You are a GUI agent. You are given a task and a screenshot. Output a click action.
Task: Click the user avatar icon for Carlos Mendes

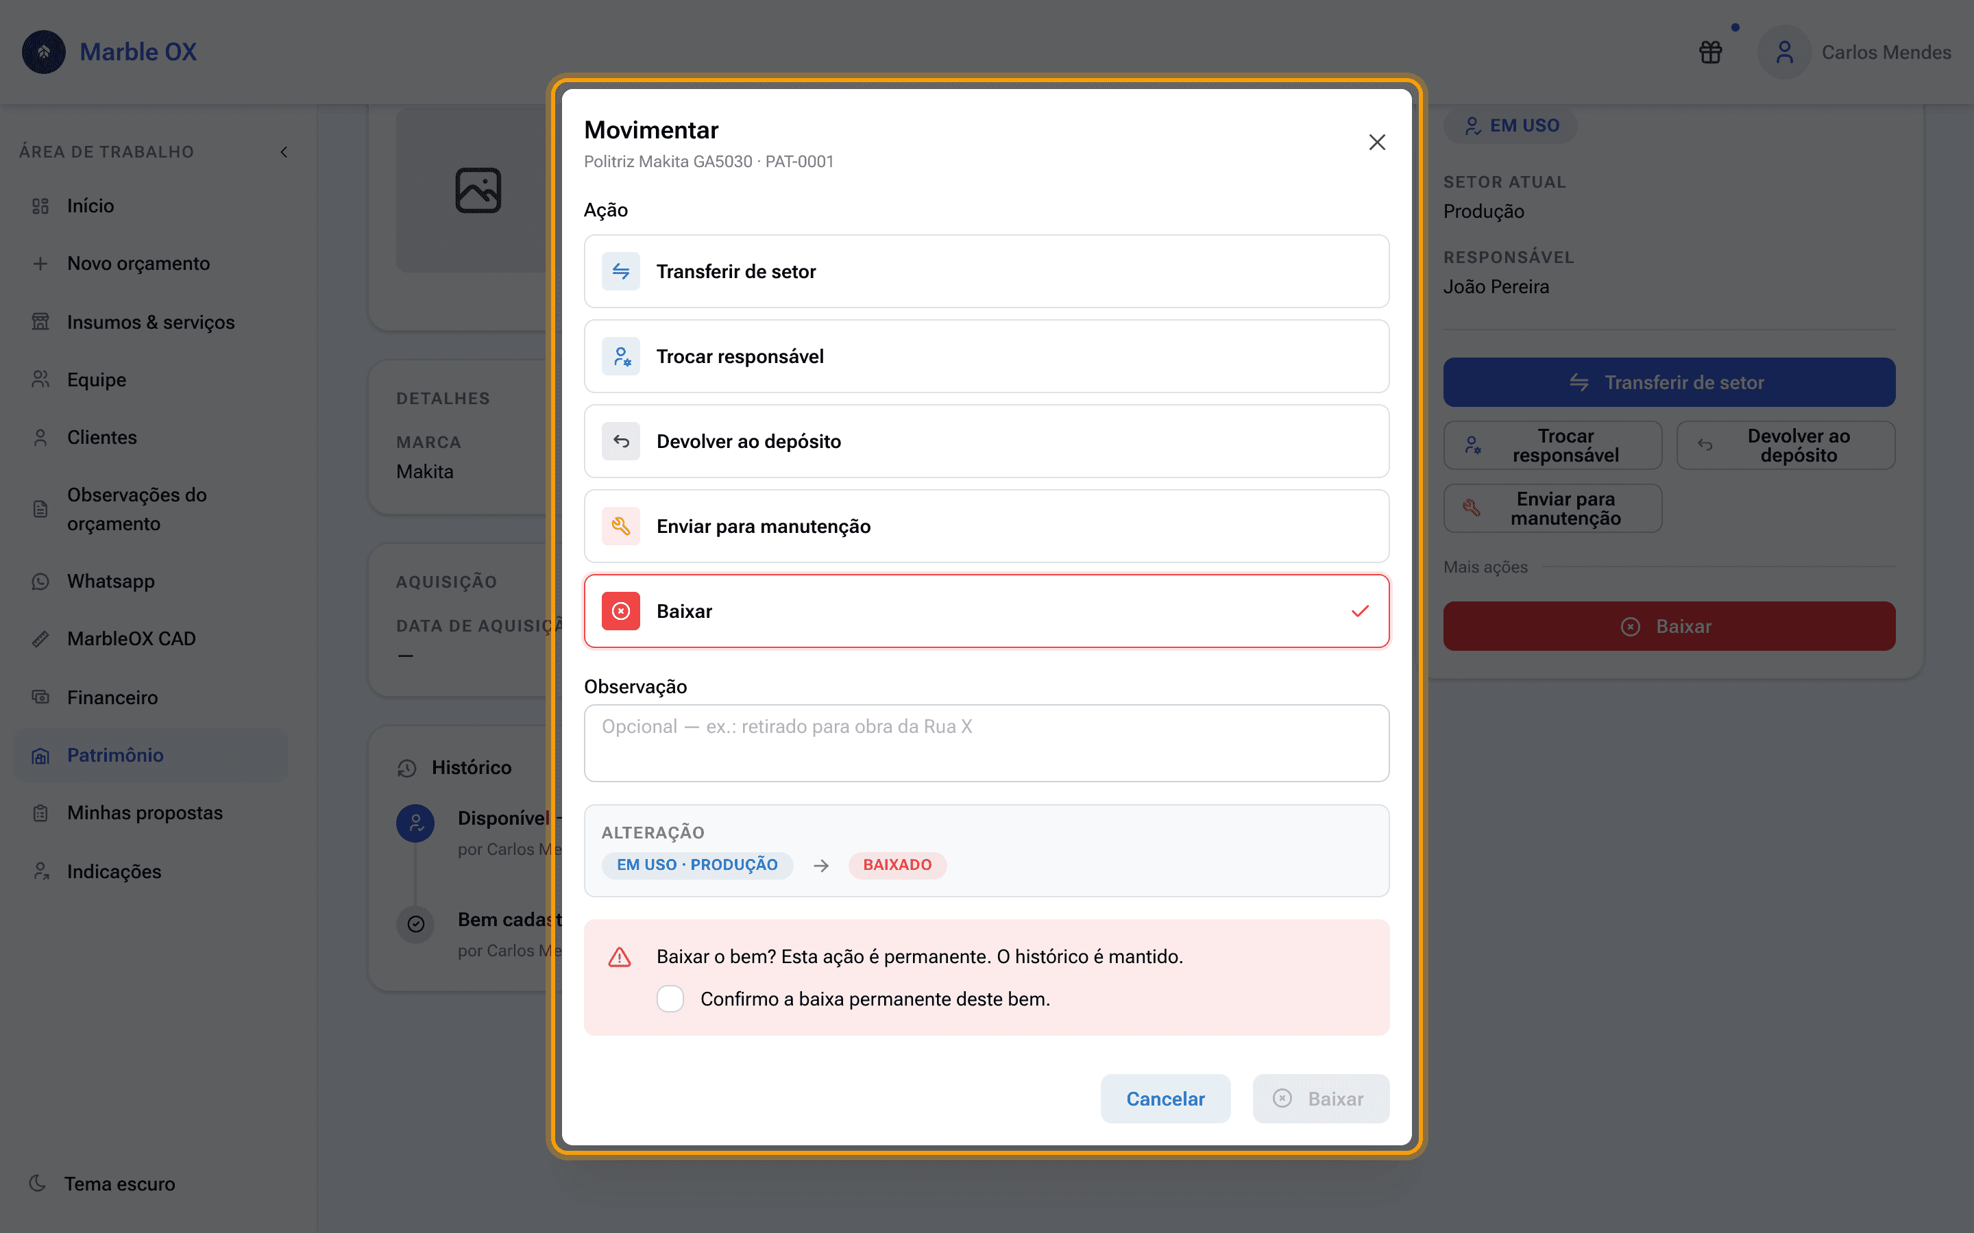(1784, 52)
